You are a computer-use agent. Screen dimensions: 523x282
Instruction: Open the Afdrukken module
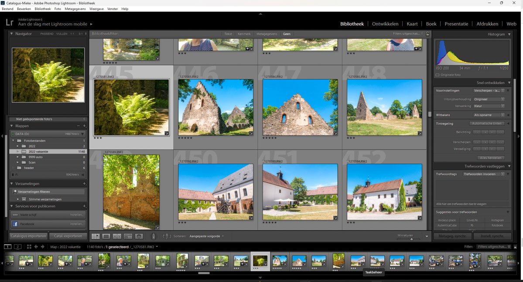click(487, 24)
